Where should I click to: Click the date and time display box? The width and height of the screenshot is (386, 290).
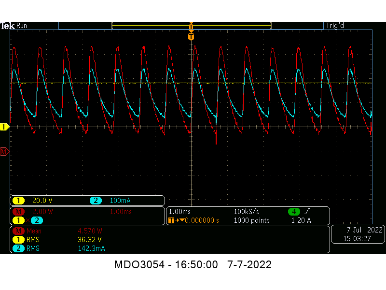357,234
